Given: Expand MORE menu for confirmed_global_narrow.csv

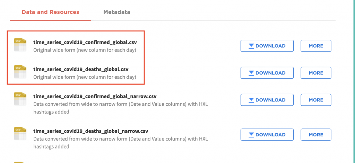Looking at the screenshot, I should tap(316, 100).
